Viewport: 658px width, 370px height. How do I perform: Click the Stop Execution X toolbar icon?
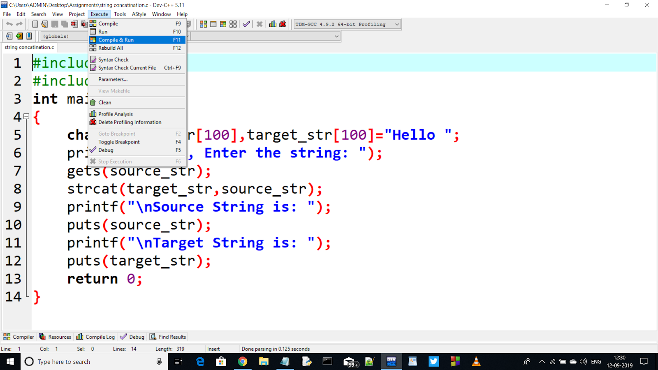[x=259, y=24]
